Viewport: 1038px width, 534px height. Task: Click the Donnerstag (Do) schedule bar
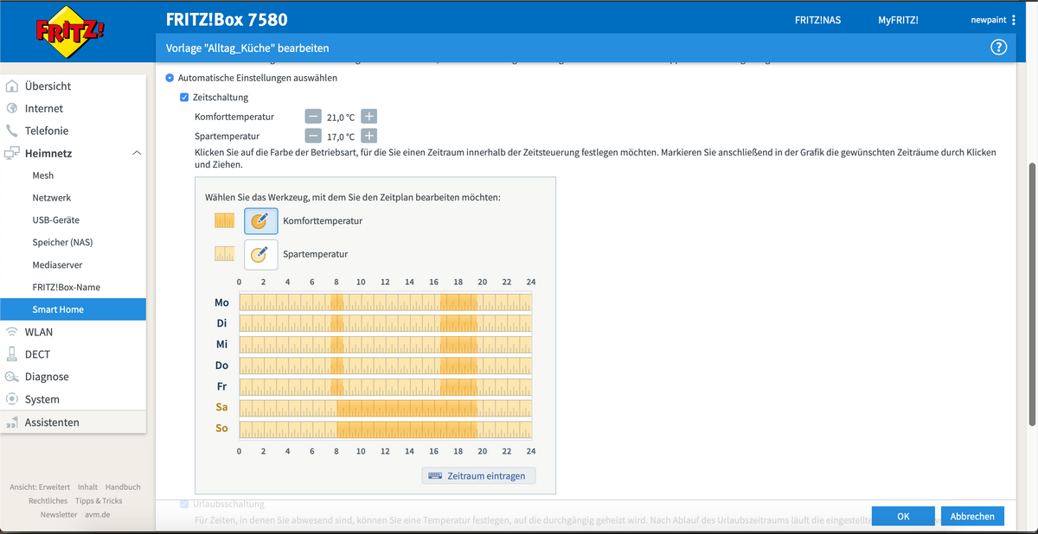(385, 366)
